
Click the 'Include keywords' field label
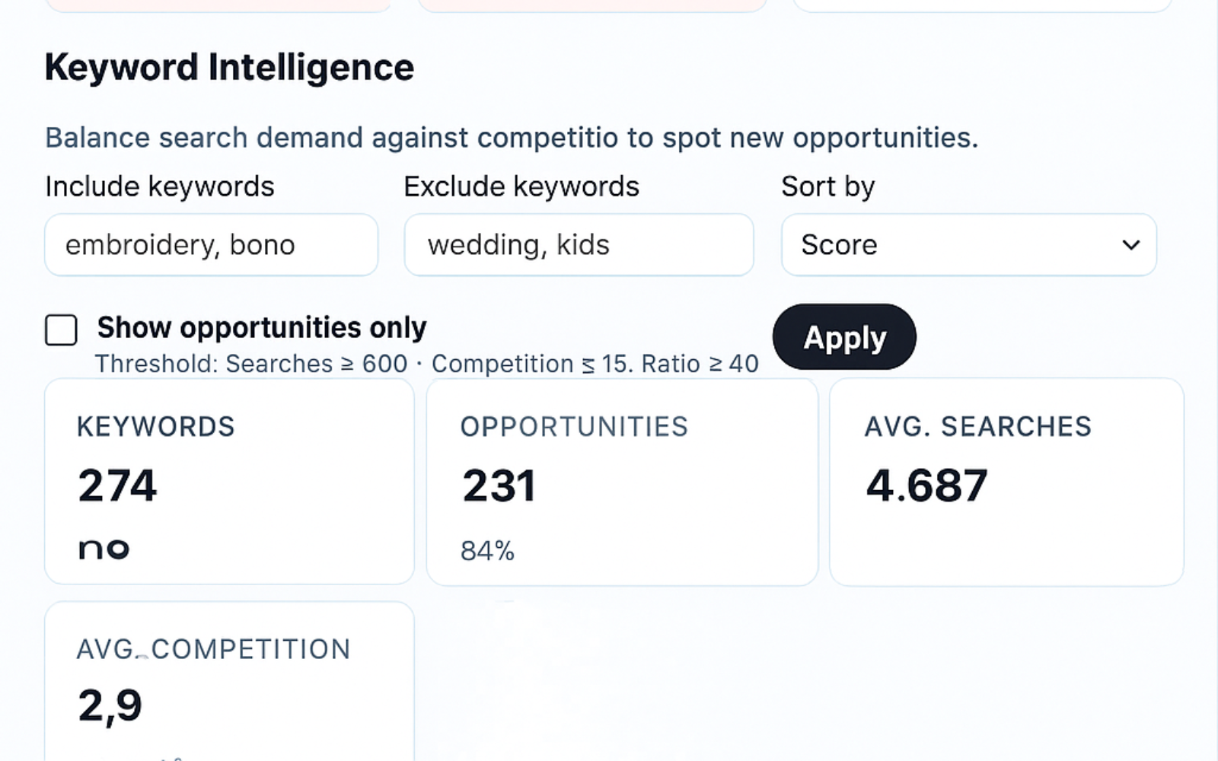(159, 186)
